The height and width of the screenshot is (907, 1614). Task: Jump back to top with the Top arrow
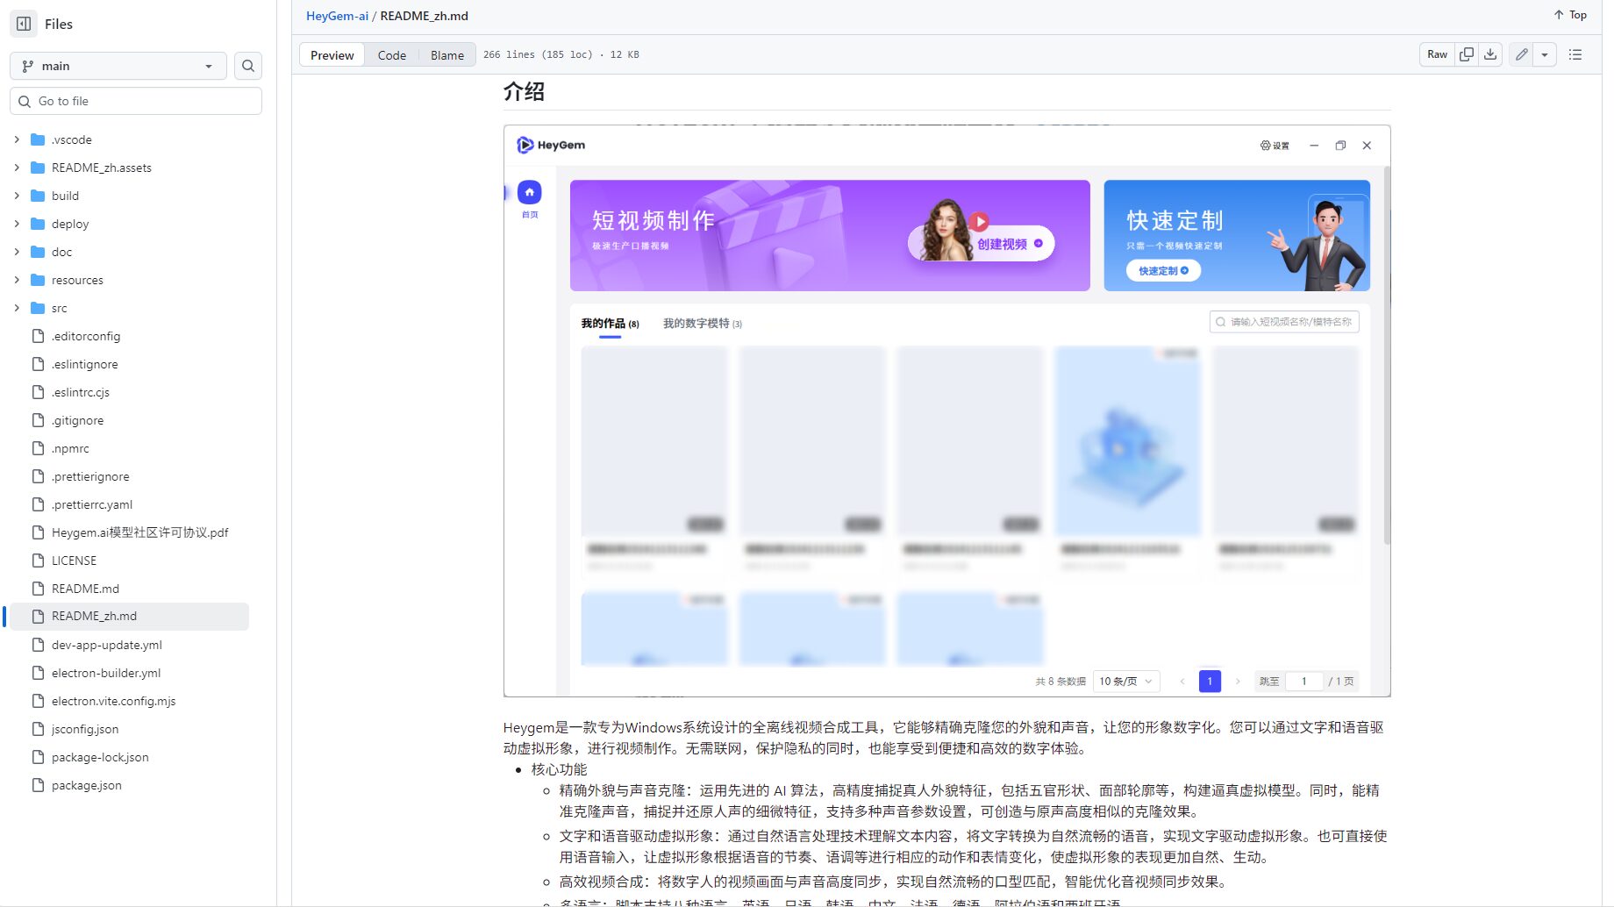(1568, 15)
